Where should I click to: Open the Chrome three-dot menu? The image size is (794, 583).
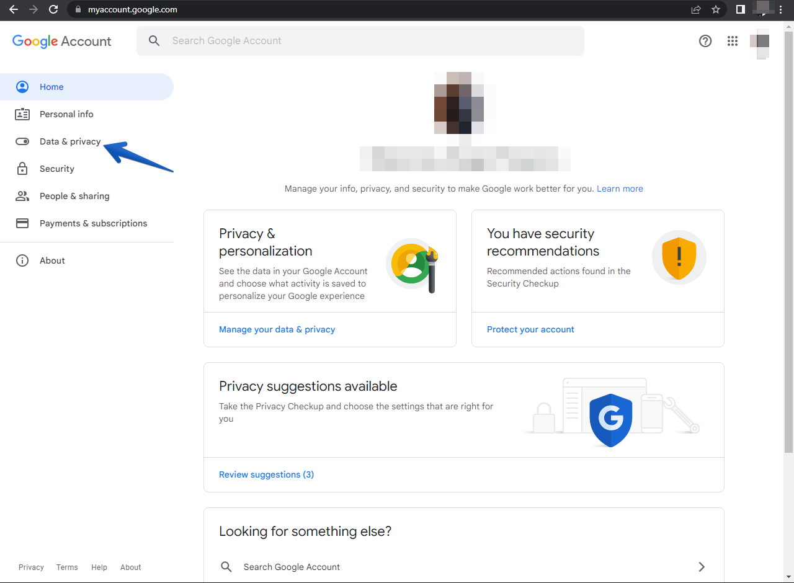click(781, 9)
